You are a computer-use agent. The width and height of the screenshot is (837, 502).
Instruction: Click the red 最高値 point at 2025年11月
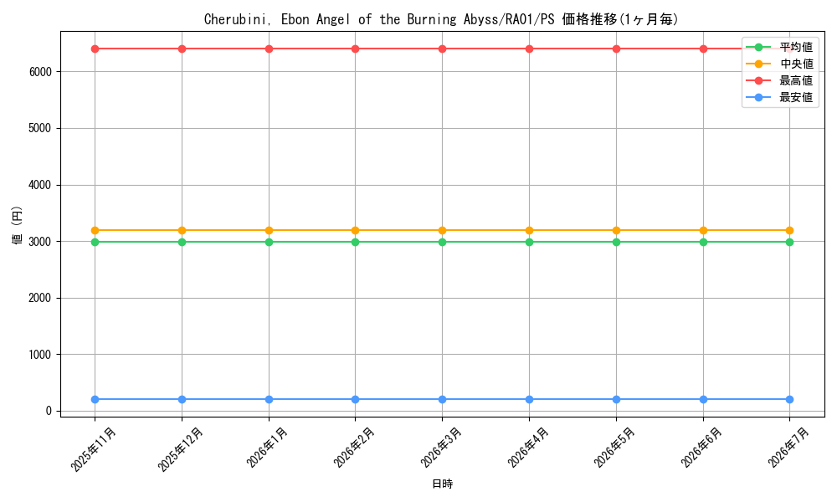95,49
